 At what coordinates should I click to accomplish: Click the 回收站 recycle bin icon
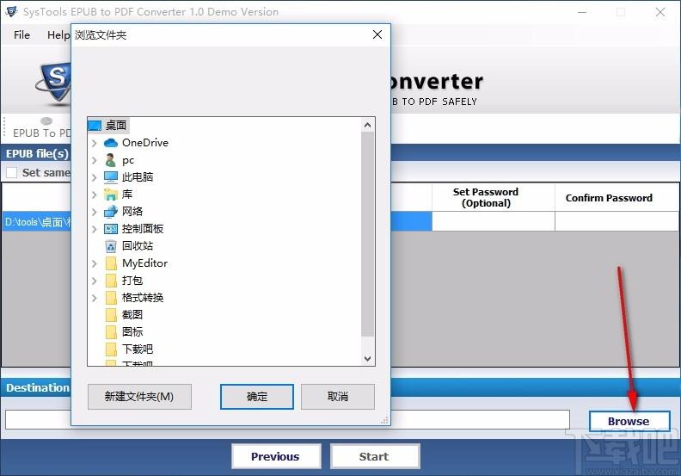(x=111, y=246)
